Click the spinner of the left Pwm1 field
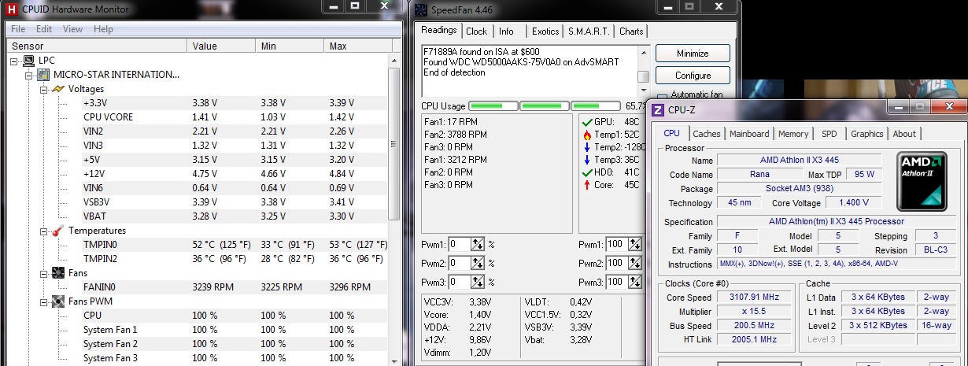Image resolution: width=968 pixels, height=366 pixels. (478, 244)
